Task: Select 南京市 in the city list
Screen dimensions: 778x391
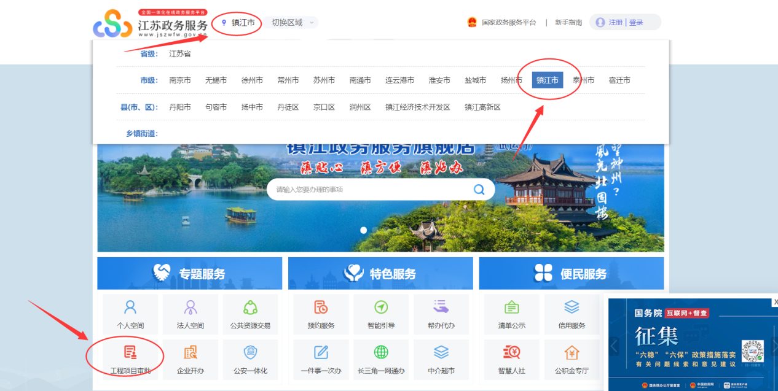Action: click(180, 80)
